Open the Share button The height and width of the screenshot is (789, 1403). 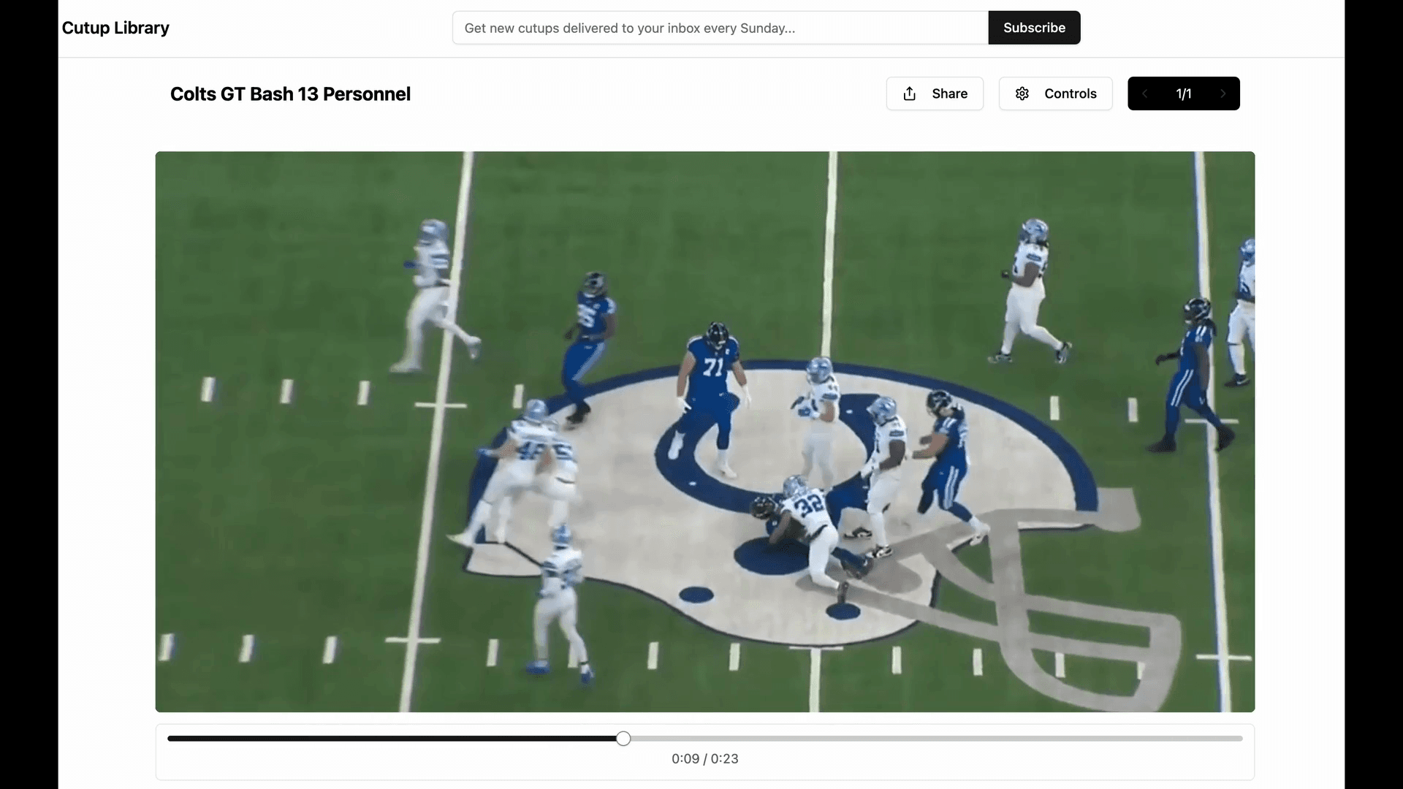coord(935,94)
